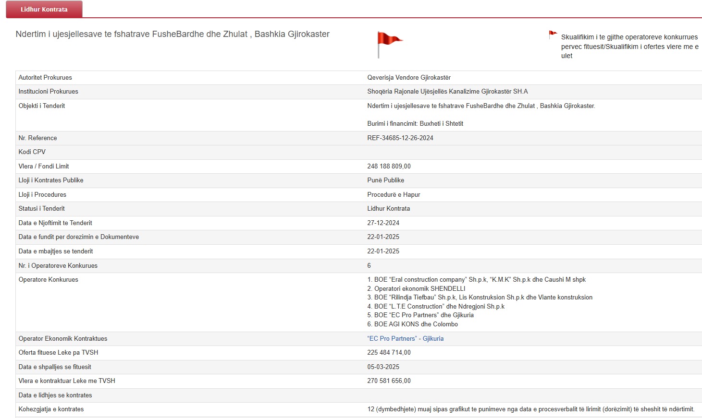The width and height of the screenshot is (702, 418).
Task: Click number of competing operators value 6
Action: [x=369, y=265]
